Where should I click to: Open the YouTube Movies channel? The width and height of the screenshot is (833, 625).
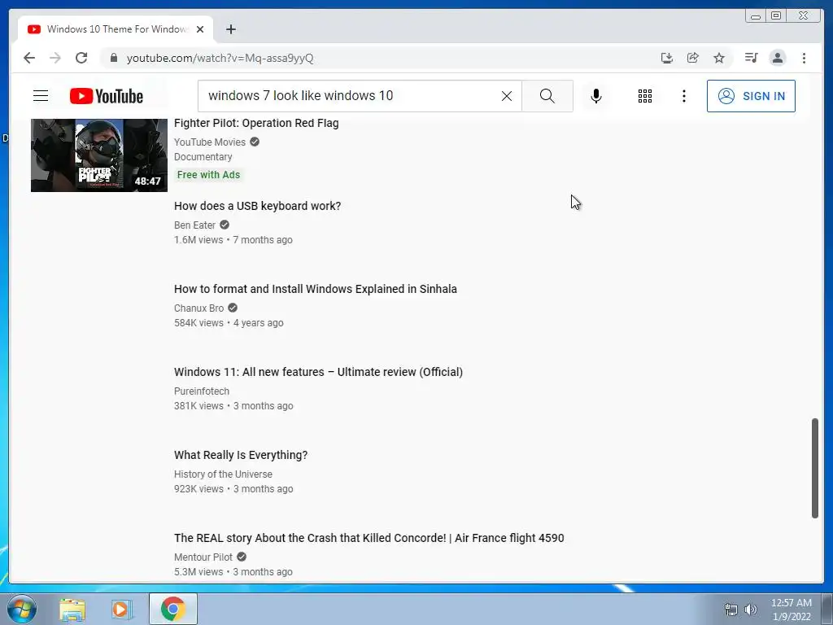210,142
